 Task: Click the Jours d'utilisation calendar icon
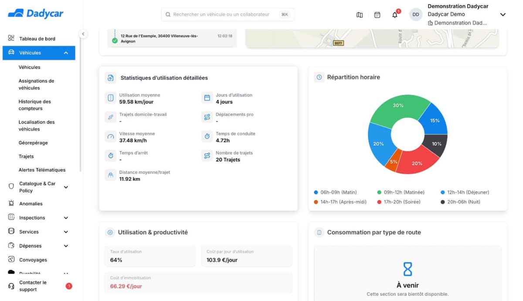point(207,98)
